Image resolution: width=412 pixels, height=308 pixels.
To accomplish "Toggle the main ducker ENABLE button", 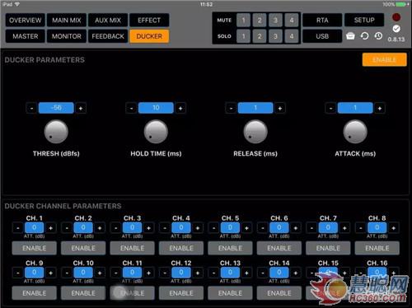I will point(384,59).
